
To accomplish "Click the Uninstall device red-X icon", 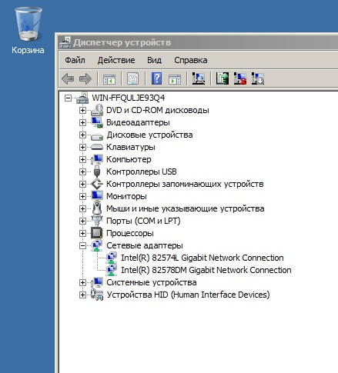I will (x=240, y=78).
